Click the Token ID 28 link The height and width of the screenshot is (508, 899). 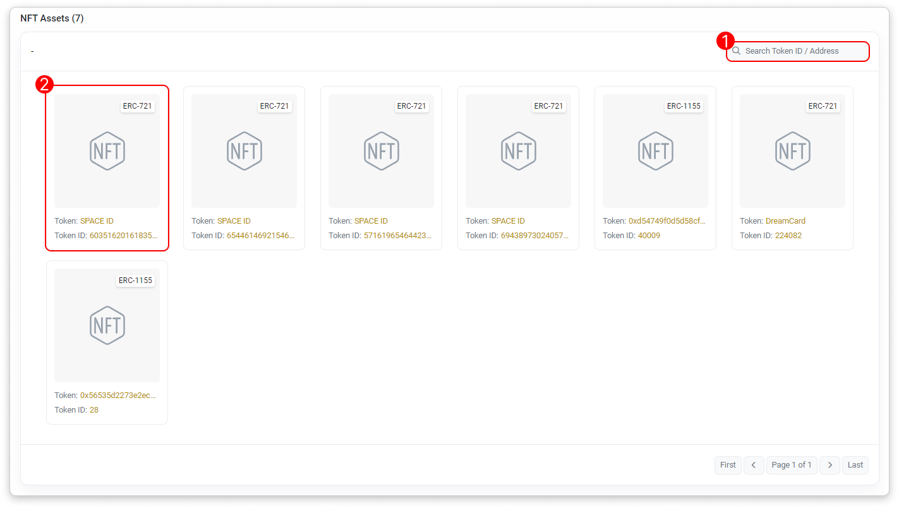click(94, 410)
